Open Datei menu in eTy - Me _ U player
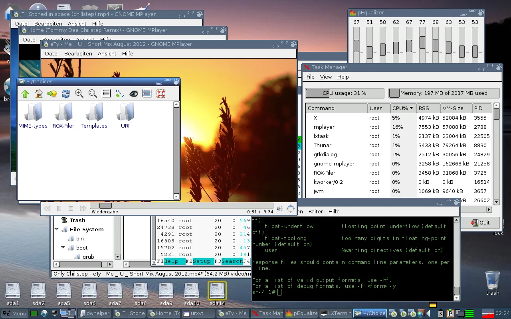The height and width of the screenshot is (319, 511). [52, 53]
